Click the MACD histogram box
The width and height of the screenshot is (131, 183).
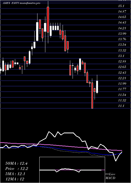click(72, 170)
